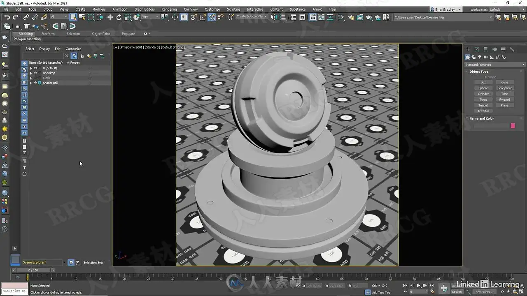527x296 pixels.
Task: Click the pink object color swatch
Action: click(513, 125)
